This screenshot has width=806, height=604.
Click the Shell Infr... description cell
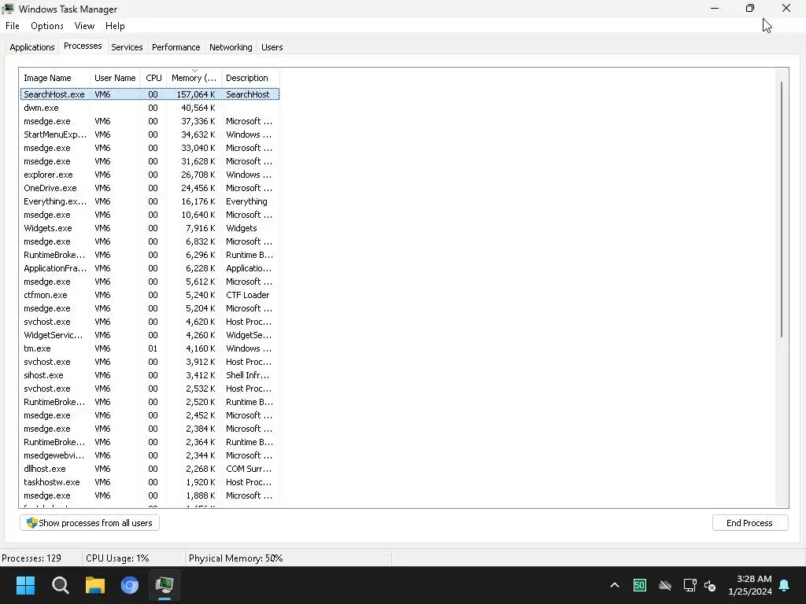[x=247, y=375]
